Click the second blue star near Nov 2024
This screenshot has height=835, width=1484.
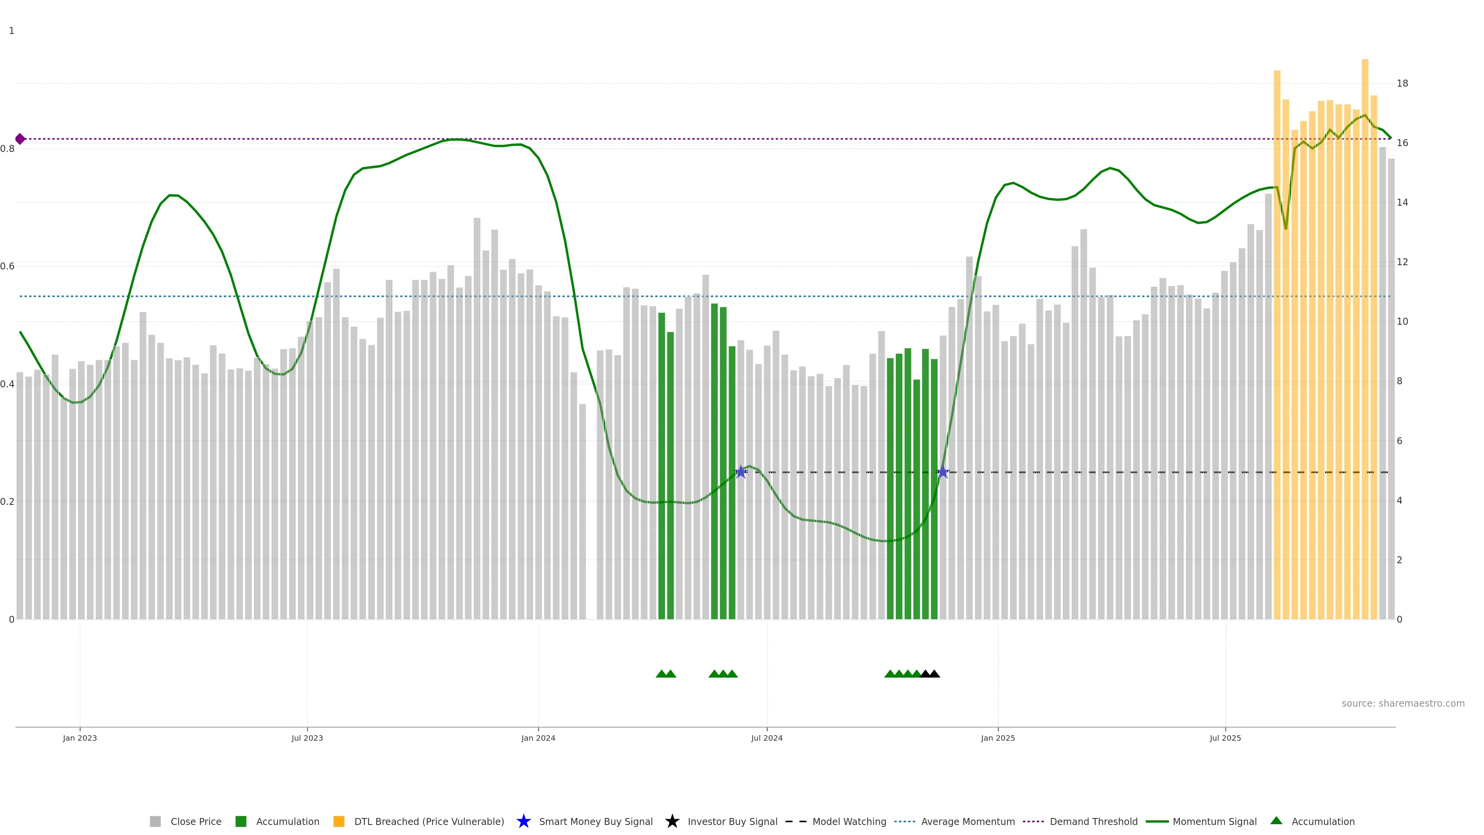click(943, 472)
